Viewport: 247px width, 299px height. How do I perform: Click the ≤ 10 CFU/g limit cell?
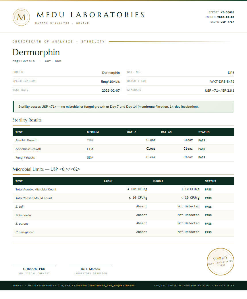(138, 198)
